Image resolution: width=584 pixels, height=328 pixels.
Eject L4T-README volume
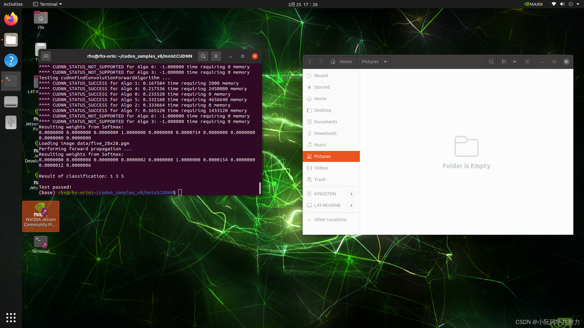click(351, 205)
